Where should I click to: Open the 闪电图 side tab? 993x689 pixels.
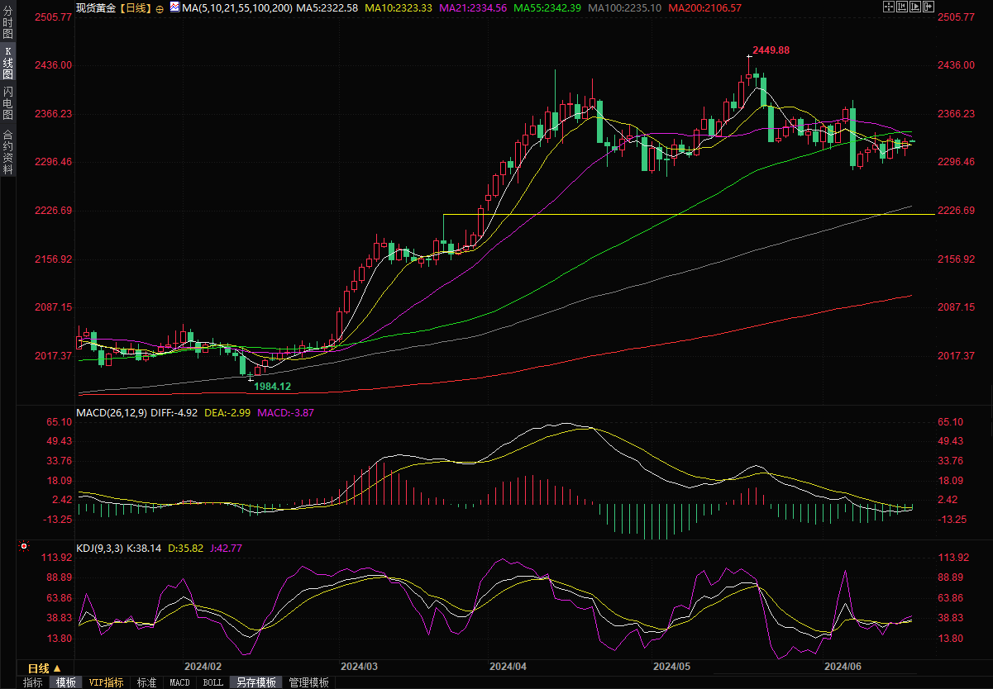tap(8, 102)
